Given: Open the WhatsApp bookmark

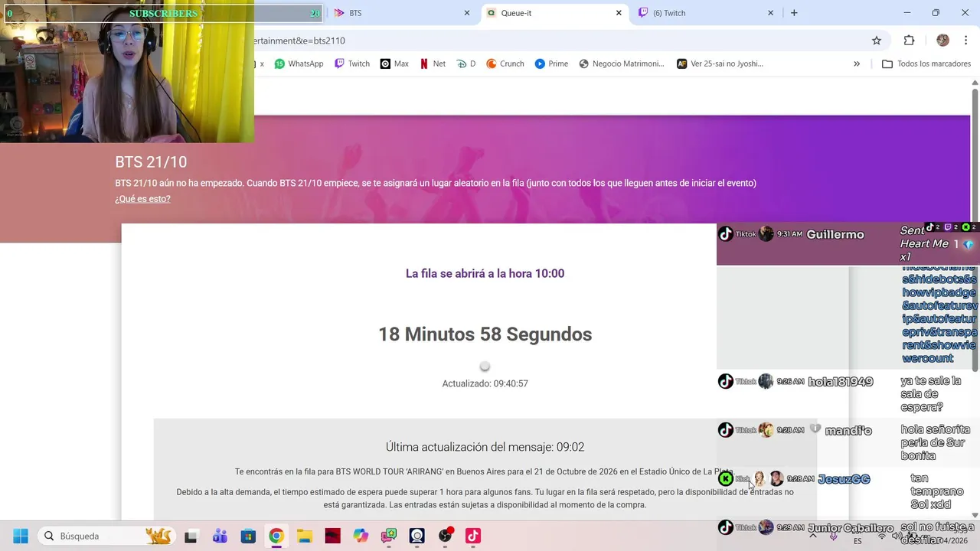Looking at the screenshot, I should [x=299, y=64].
